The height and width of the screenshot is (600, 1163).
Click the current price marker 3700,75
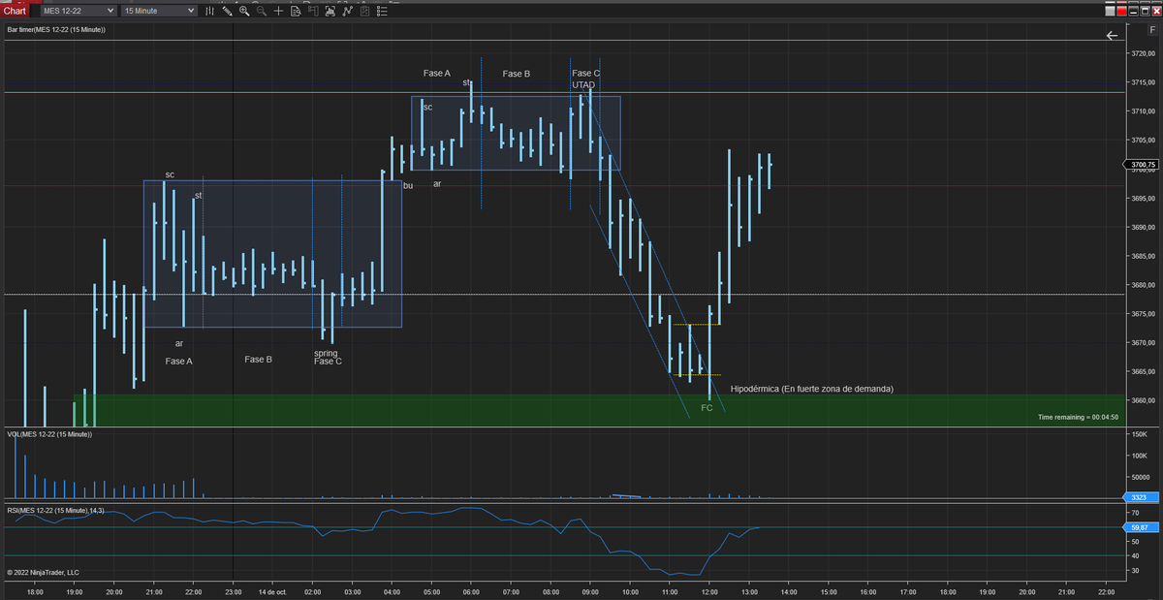pos(1144,165)
